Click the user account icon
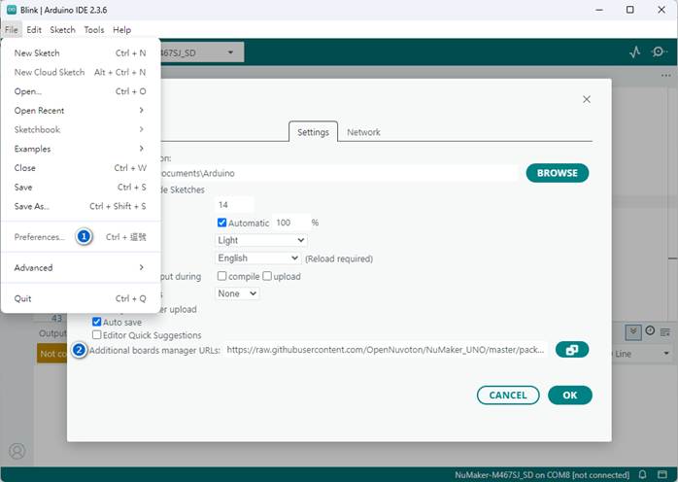 point(17,451)
